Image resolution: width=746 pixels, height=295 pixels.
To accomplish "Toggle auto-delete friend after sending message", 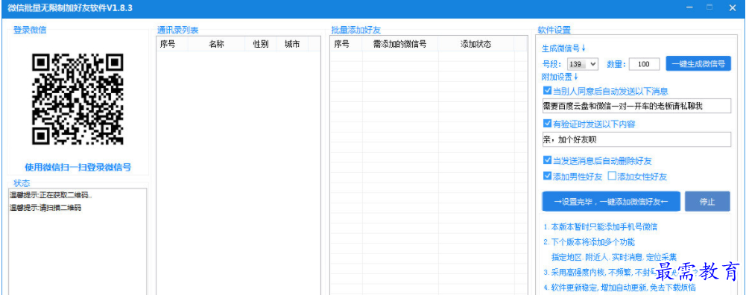I will point(547,160).
